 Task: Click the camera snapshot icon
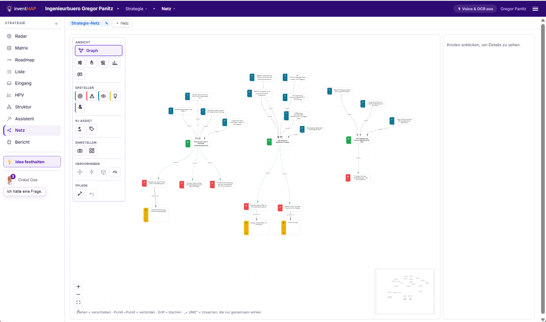80,151
